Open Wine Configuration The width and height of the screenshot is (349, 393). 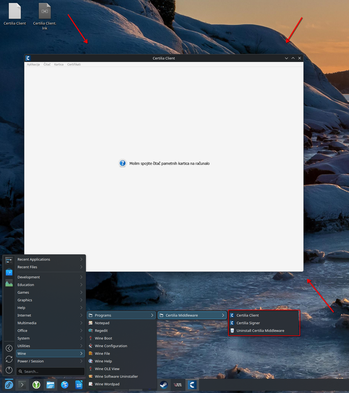pos(122,346)
